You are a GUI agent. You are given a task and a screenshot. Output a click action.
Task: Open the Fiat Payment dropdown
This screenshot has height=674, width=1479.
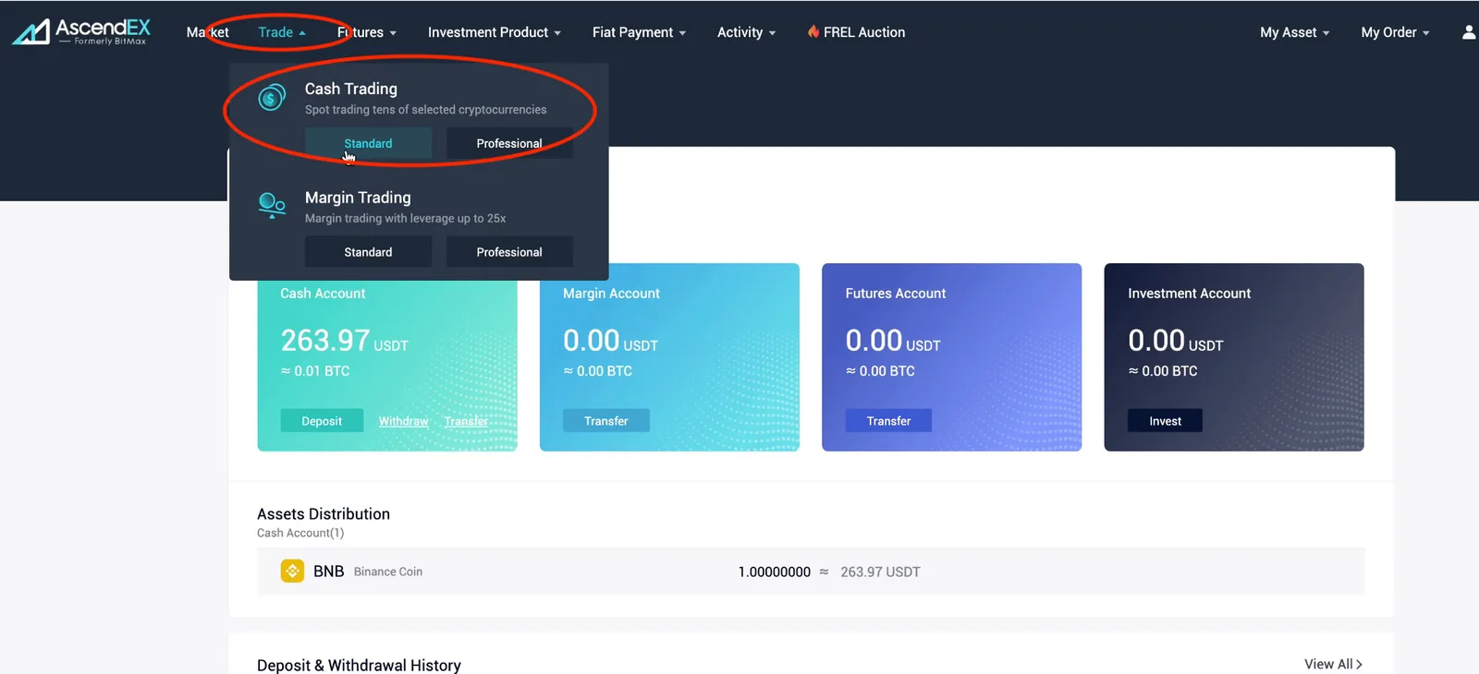point(640,32)
